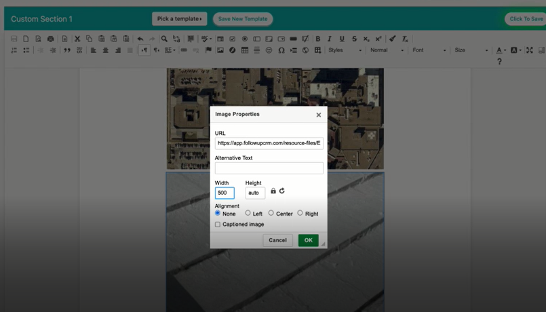Click the Click To Save button

click(526, 19)
